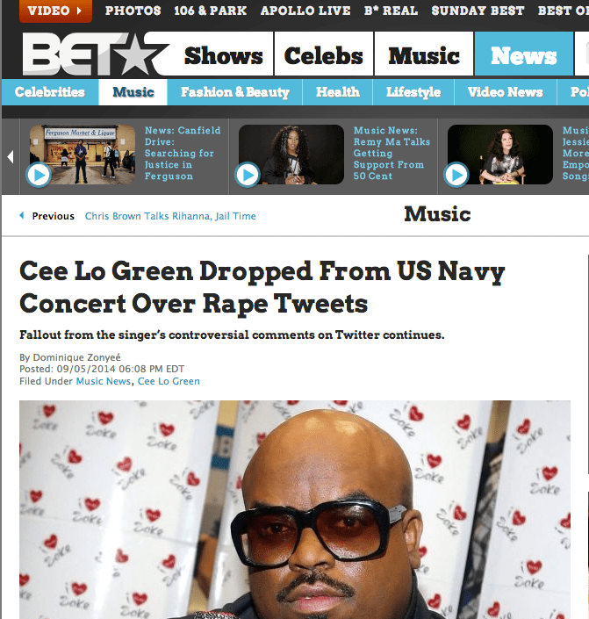Open 106 & PARK top link

pos(211,11)
